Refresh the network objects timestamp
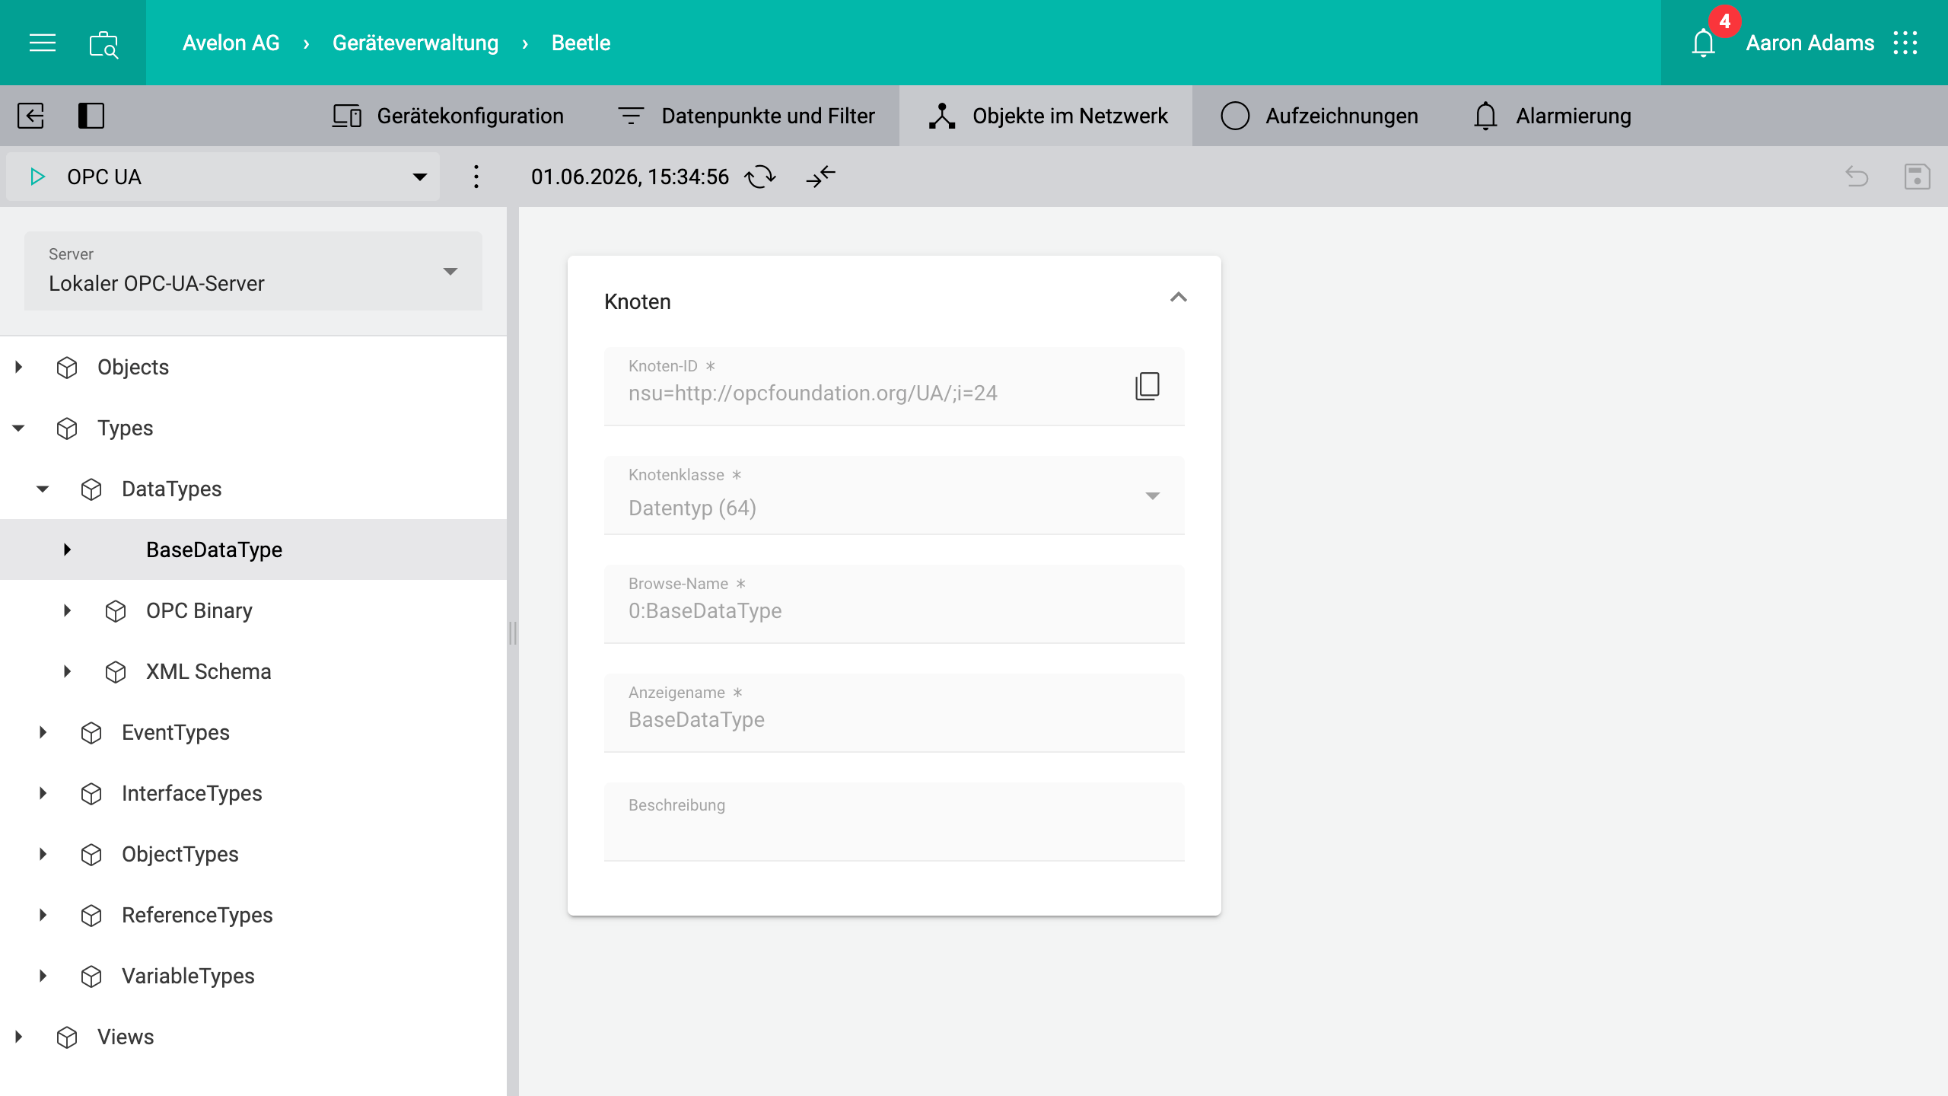1948x1096 pixels. click(759, 177)
